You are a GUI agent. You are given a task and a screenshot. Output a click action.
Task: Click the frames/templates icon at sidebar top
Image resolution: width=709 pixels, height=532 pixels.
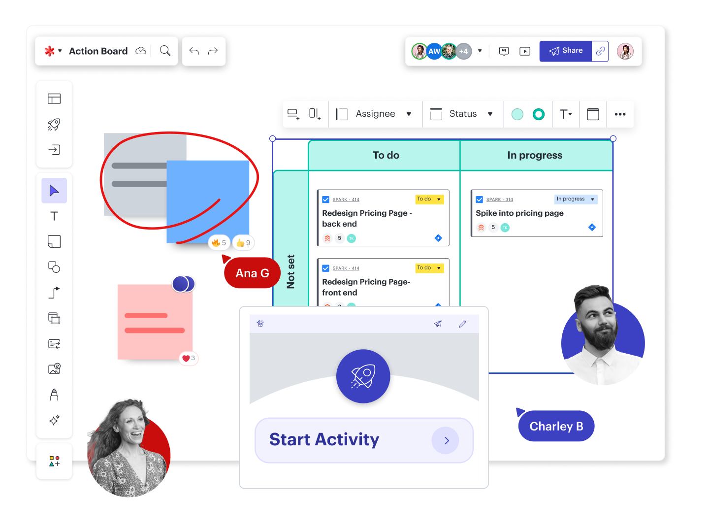click(x=54, y=99)
